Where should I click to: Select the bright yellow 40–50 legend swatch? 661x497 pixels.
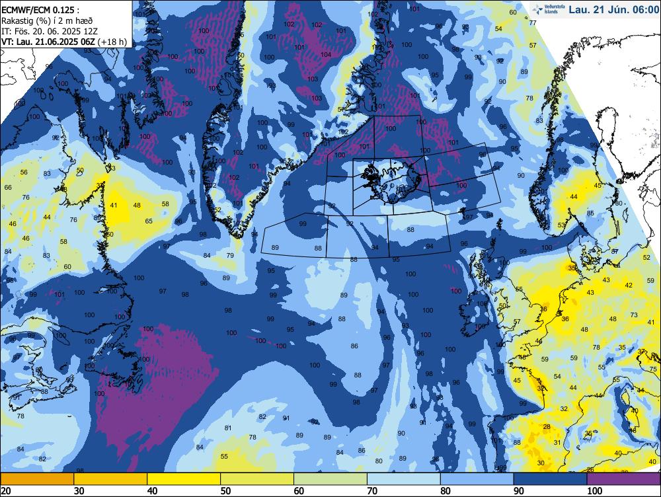184,479
